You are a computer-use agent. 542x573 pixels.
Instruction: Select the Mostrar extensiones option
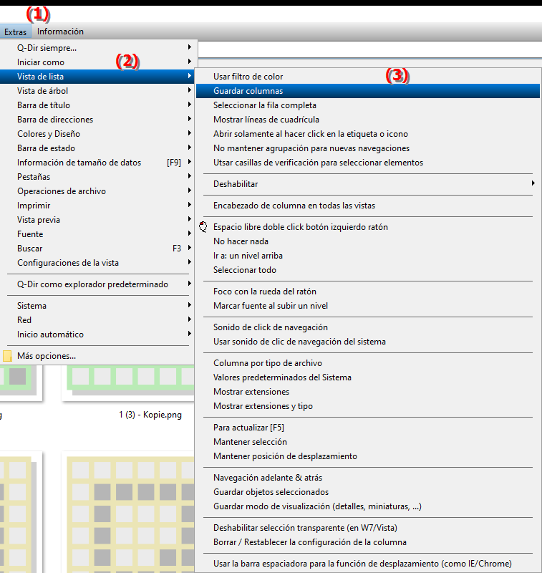(x=368, y=392)
